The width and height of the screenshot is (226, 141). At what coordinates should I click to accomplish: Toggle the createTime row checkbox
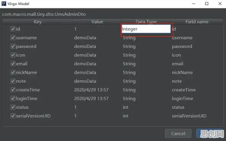coord(13,90)
